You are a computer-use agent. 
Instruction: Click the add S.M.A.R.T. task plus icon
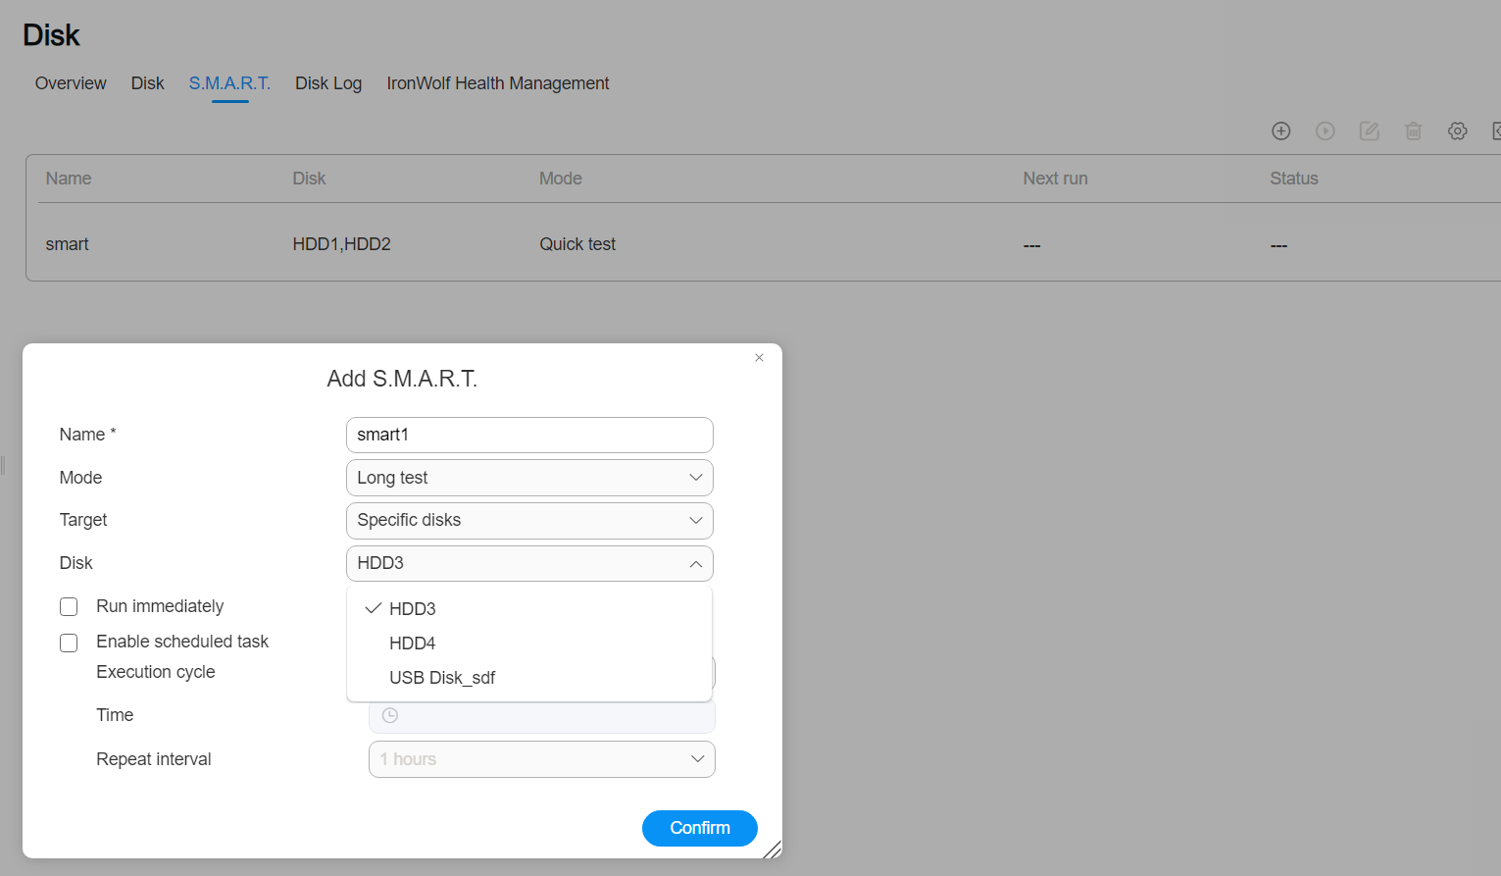click(x=1280, y=130)
